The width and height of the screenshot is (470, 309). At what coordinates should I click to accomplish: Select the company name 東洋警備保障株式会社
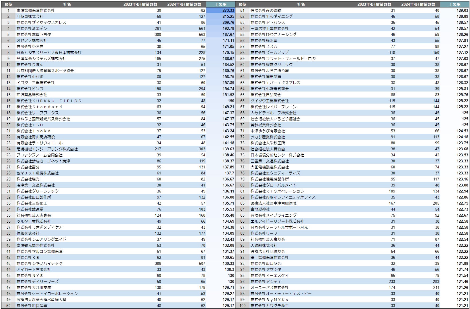point(36,10)
